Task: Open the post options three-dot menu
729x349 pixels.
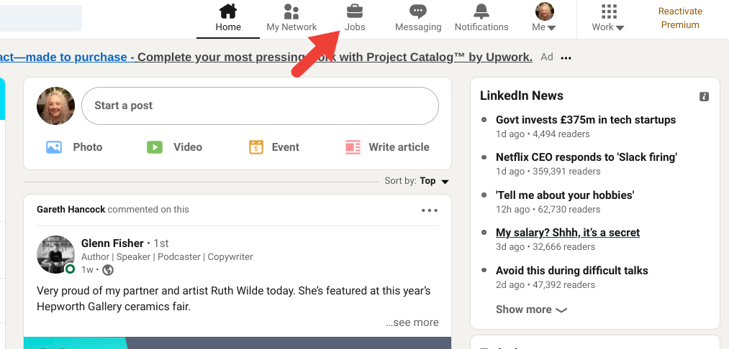Action: point(429,210)
